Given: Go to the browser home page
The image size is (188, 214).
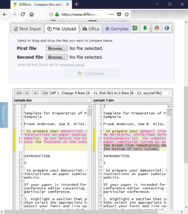Looking at the screenshot, I should click(x=31, y=14).
